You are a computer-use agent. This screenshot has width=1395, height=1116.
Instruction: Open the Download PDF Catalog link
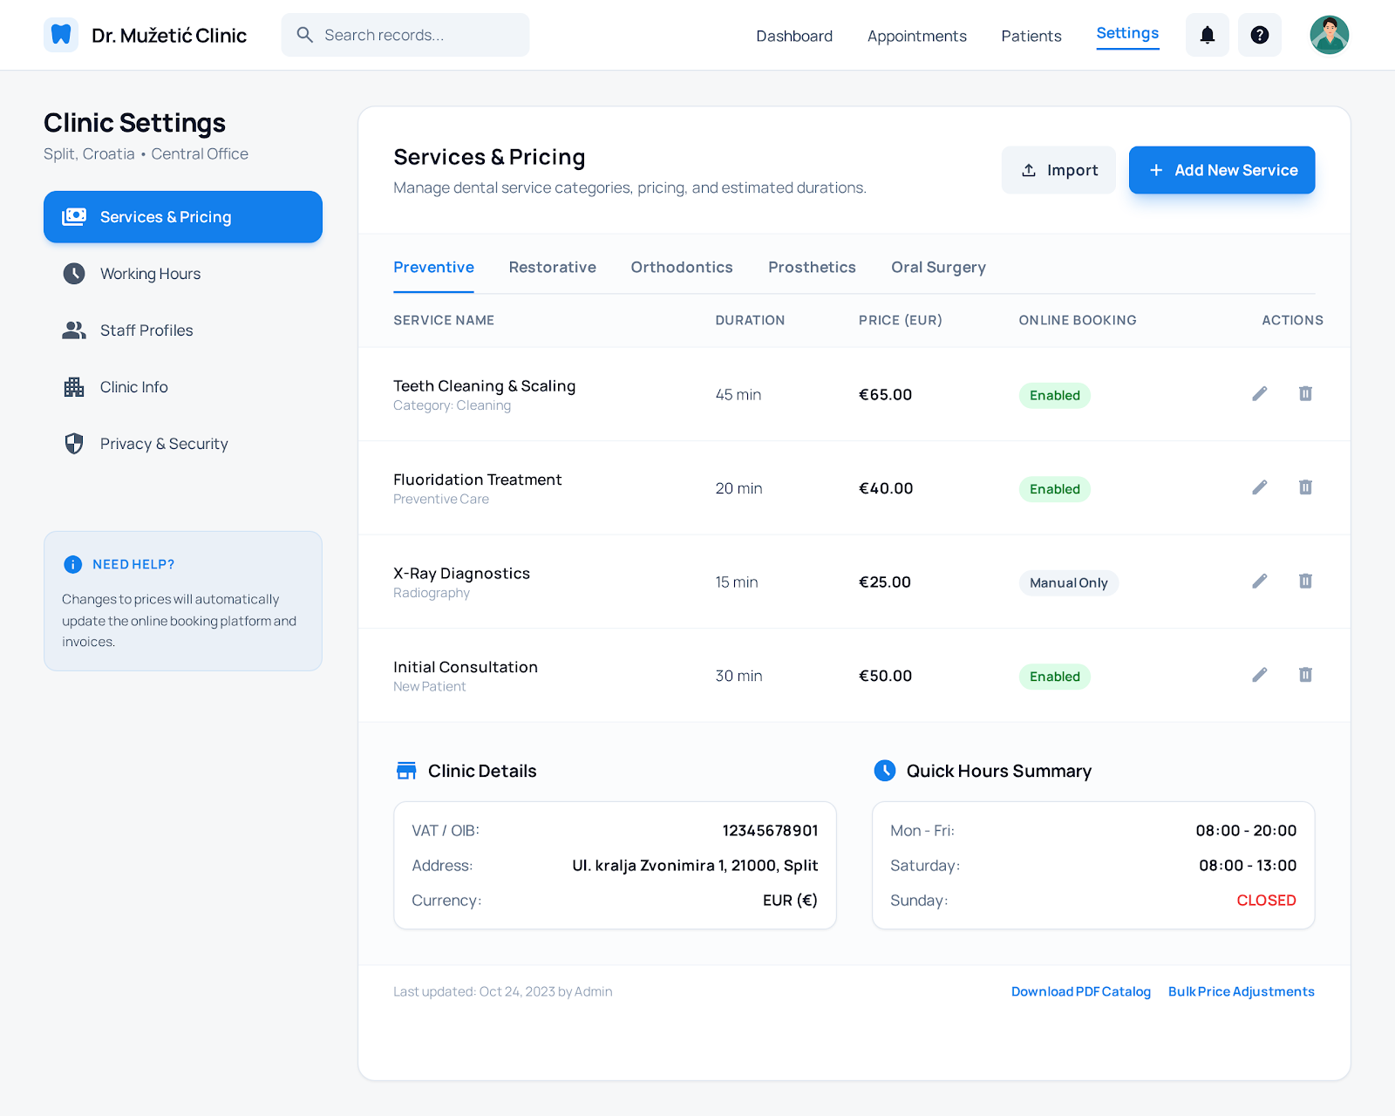pos(1080,991)
